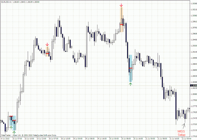This screenshot has width=197, height=140.
Task: Click the 1.30060 price scale label
Action: coord(194,15)
